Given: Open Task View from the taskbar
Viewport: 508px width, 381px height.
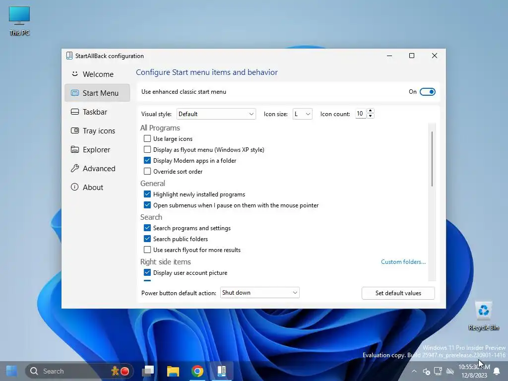Looking at the screenshot, I should (148, 371).
